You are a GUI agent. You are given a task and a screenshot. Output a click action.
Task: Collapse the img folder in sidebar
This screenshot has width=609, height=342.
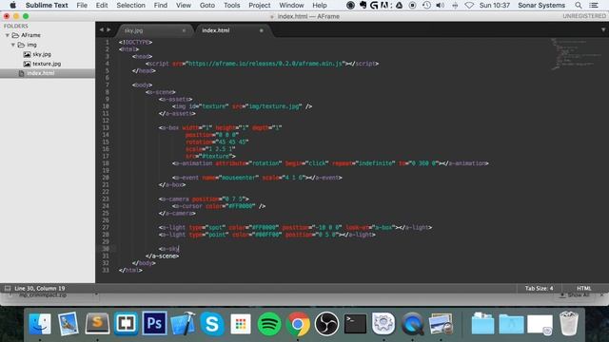click(12, 45)
